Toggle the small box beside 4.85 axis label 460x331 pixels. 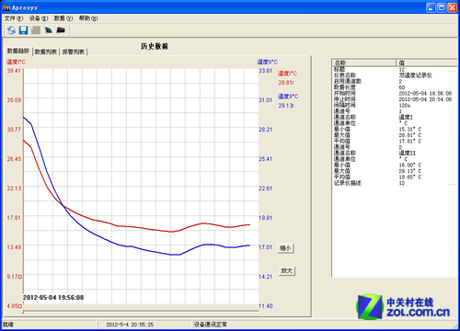(x=20, y=306)
